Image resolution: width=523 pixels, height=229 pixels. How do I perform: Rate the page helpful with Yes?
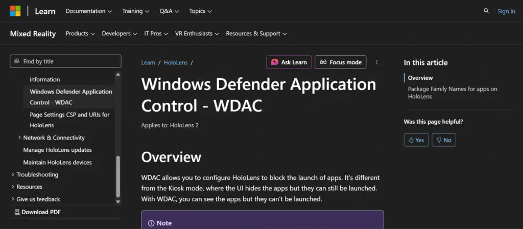416,140
